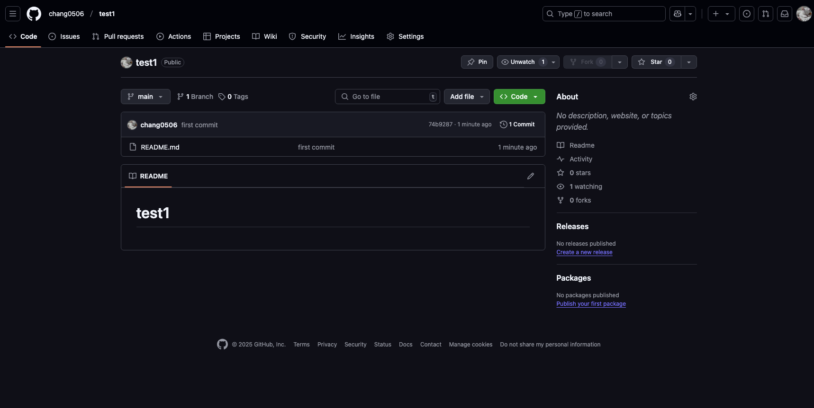Open the footer Security link
814x408 pixels.
tap(355, 345)
